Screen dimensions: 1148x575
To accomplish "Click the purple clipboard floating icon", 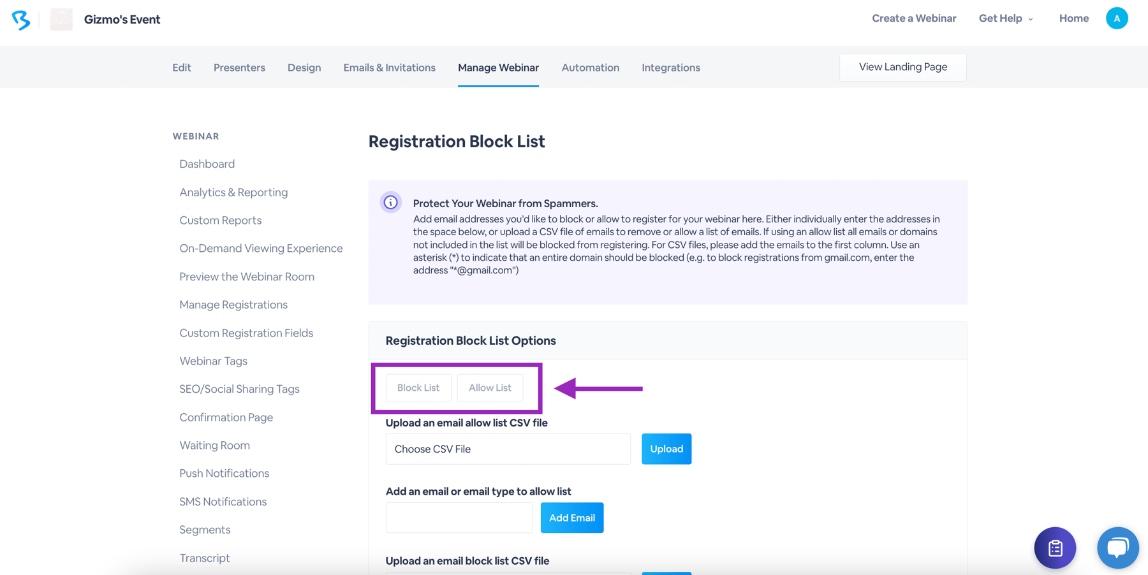I will (1055, 547).
